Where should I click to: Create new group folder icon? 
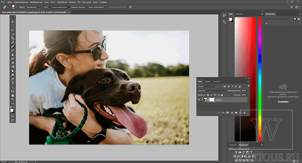[236, 113]
